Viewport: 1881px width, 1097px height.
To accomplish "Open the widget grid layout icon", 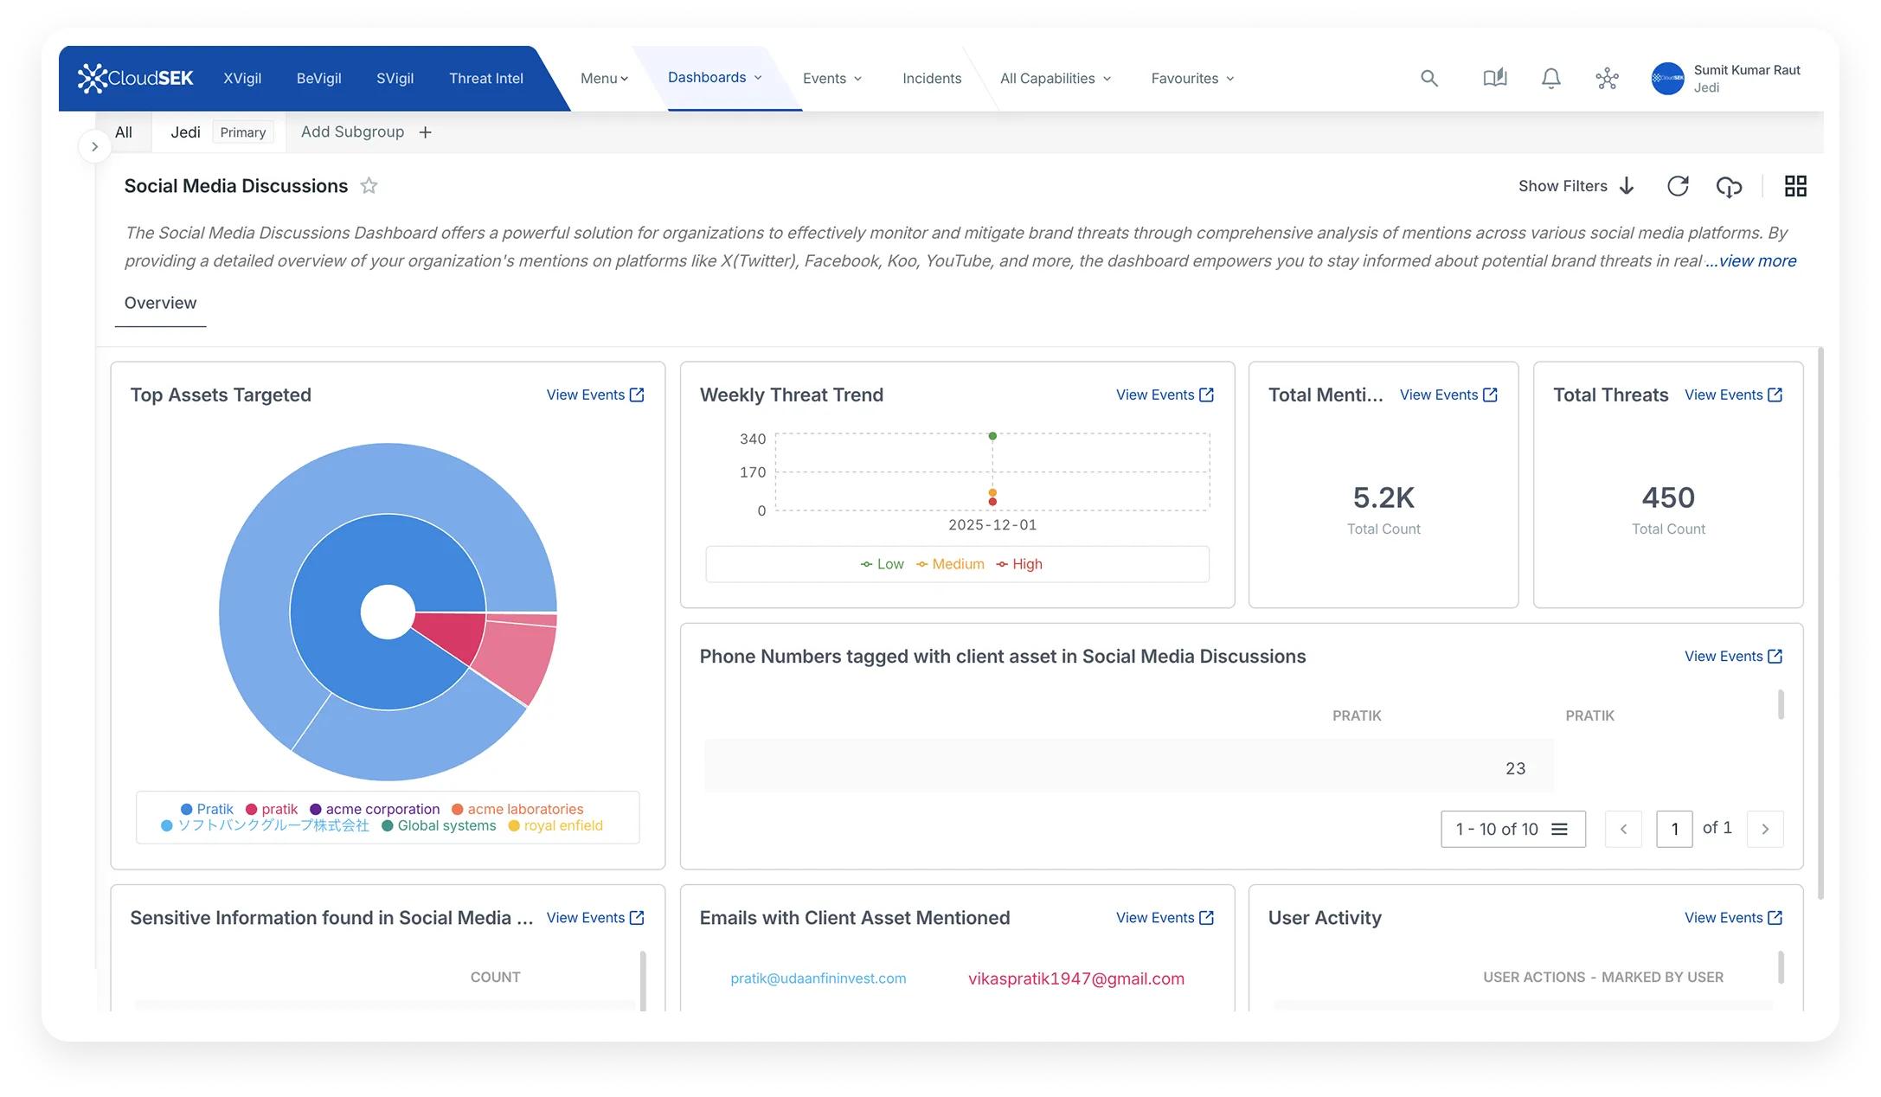I will coord(1795,186).
